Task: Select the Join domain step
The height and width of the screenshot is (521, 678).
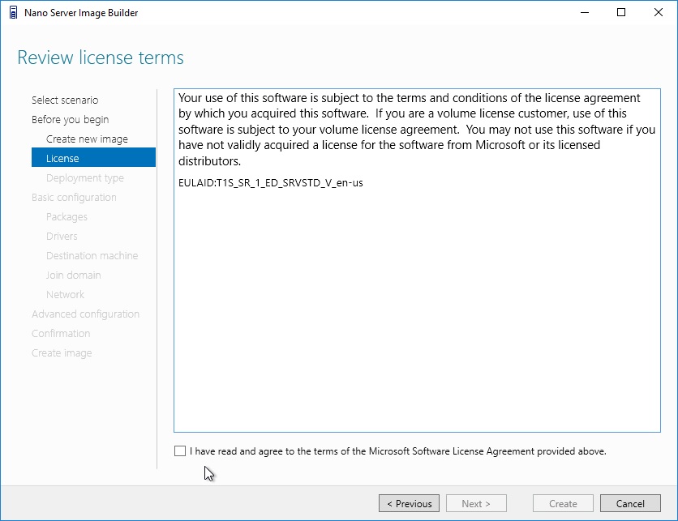Action: (x=74, y=275)
